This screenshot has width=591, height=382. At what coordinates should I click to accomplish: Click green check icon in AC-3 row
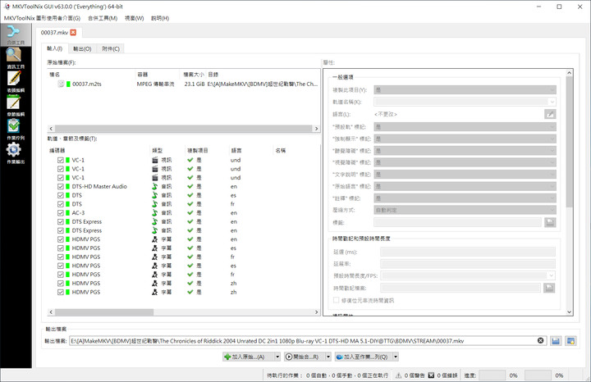tap(190, 212)
